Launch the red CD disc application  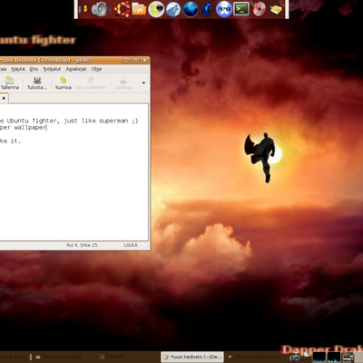(259, 9)
